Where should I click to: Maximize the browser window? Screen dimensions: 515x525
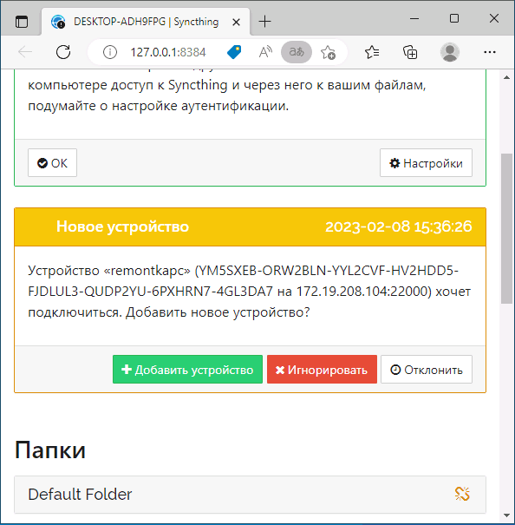coord(454,18)
